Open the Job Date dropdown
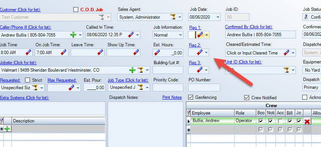 (218, 17)
